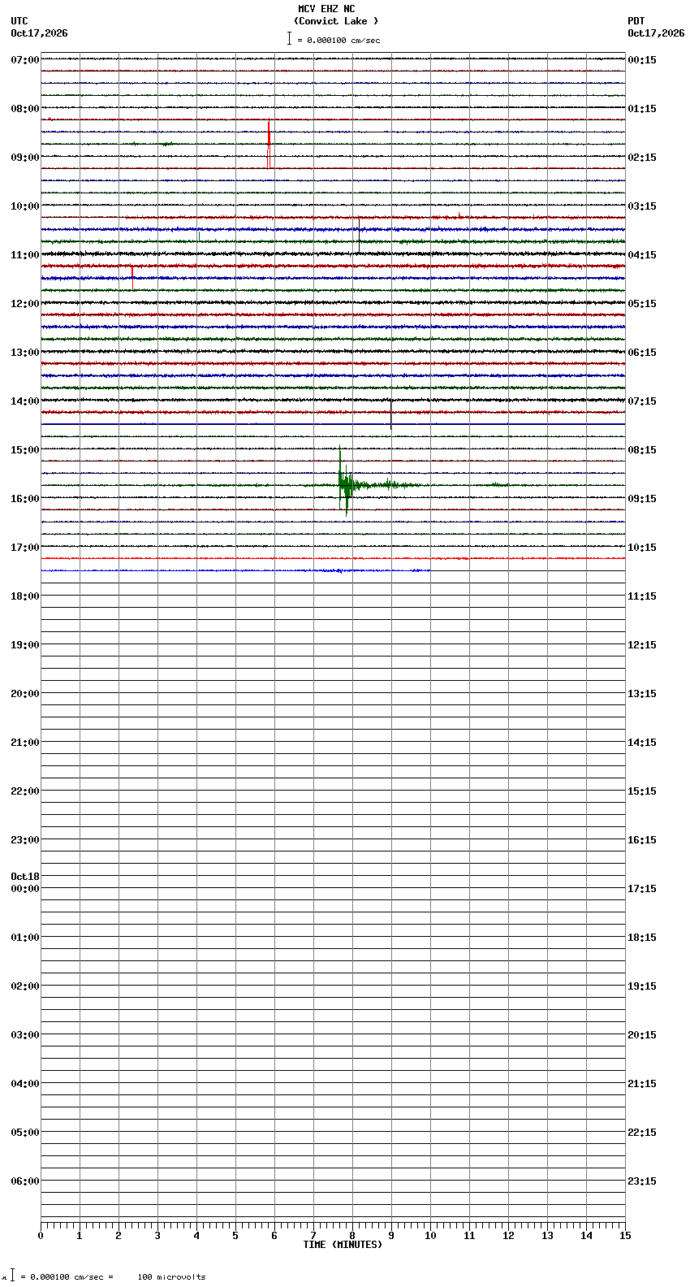Screen dimensions: 690x1287
Task: Click the blue partial trace at 17:30
Action: (235, 570)
